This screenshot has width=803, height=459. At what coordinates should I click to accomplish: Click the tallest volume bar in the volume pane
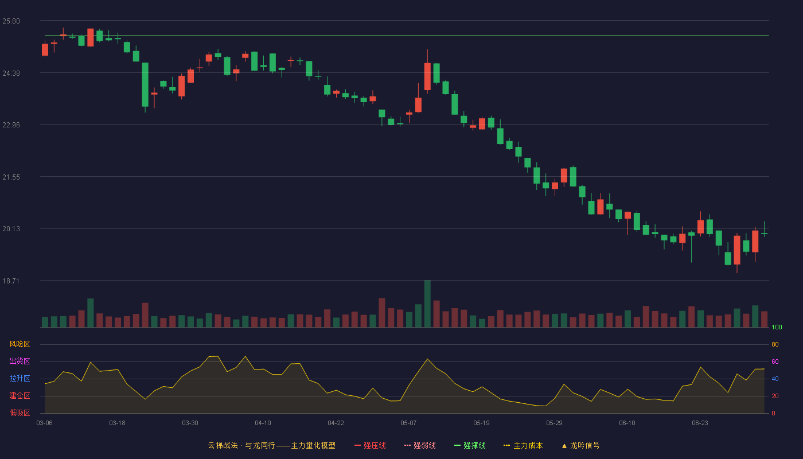[427, 304]
